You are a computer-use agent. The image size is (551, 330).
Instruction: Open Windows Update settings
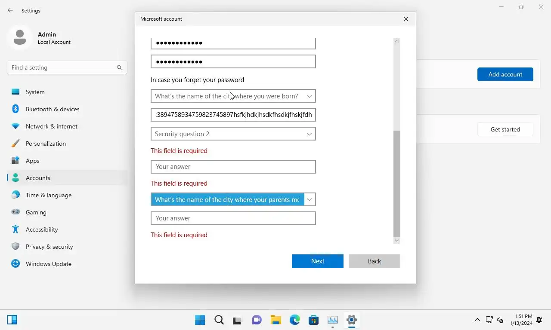pos(67,264)
